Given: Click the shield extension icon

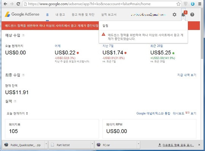Looking at the screenshot, I should 186,4.
